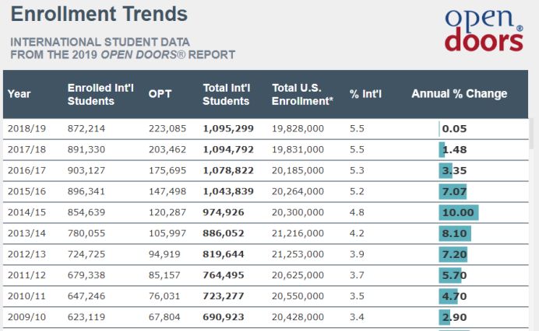Click the 10.00 annual change bar
539x331 pixels.
pos(458,213)
